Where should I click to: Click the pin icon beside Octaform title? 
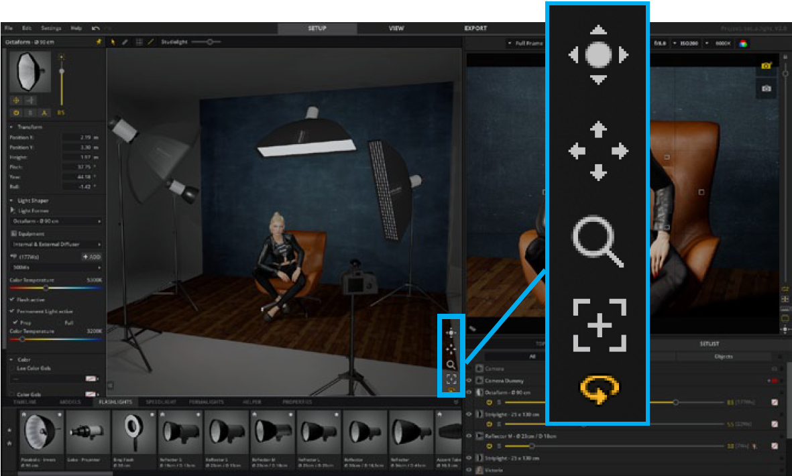tap(99, 42)
